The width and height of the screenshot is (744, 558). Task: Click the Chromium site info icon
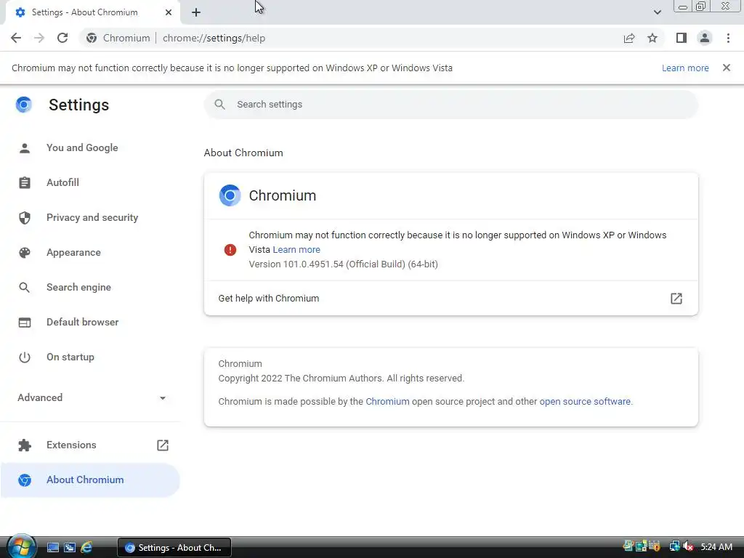tap(92, 38)
